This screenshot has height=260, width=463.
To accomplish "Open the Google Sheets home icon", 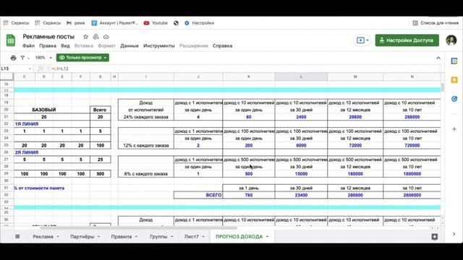I will (x=11, y=40).
